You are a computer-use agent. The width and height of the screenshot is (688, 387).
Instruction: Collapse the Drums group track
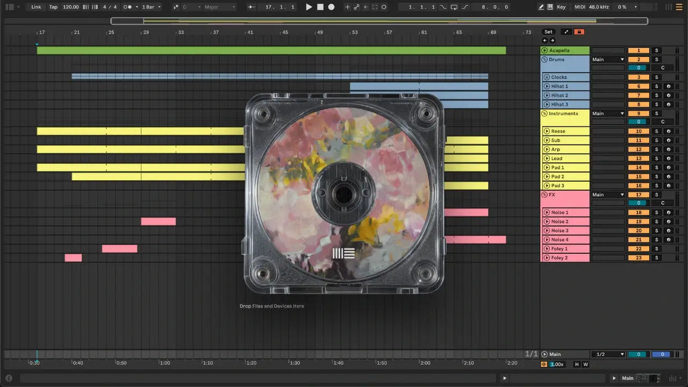click(x=544, y=60)
